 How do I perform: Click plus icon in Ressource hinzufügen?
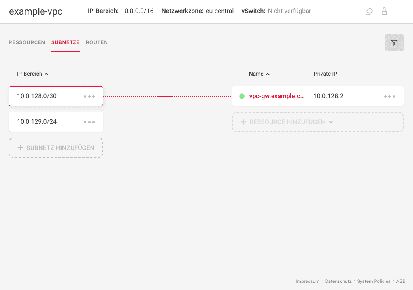[x=243, y=122]
